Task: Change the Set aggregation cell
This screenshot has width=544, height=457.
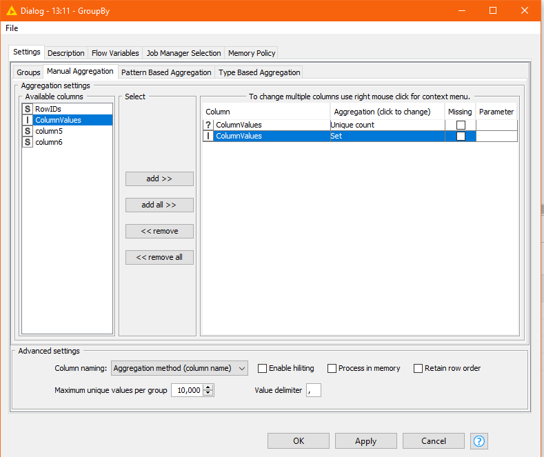Action: tap(387, 136)
